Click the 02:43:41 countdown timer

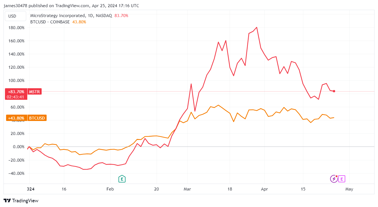(16, 97)
